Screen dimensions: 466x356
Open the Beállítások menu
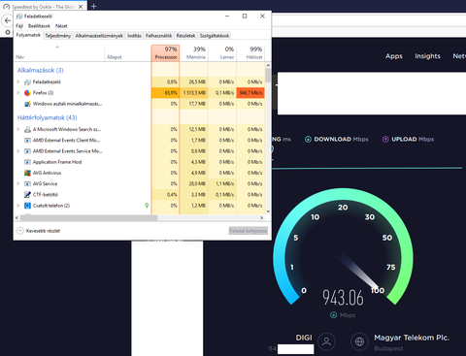point(39,26)
